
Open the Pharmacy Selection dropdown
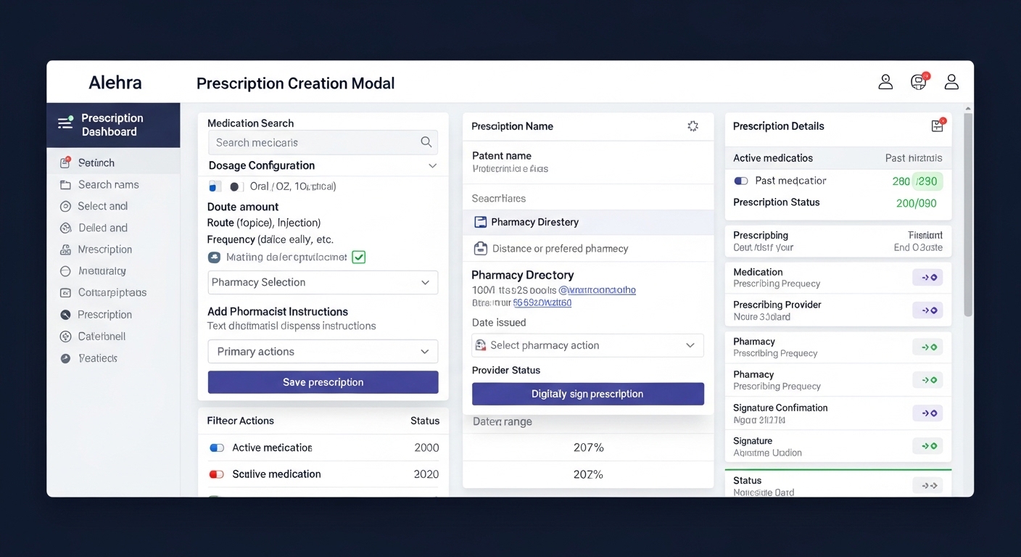[x=323, y=282]
